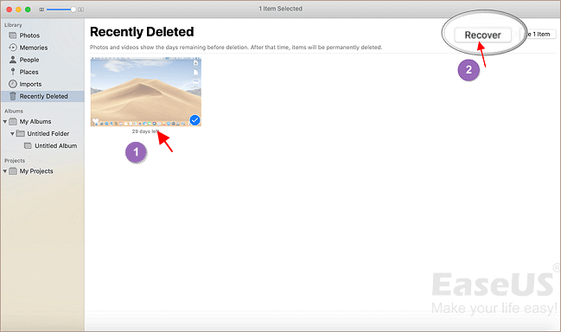Click the Untitled Album icon
561x332 pixels.
[x=28, y=145]
